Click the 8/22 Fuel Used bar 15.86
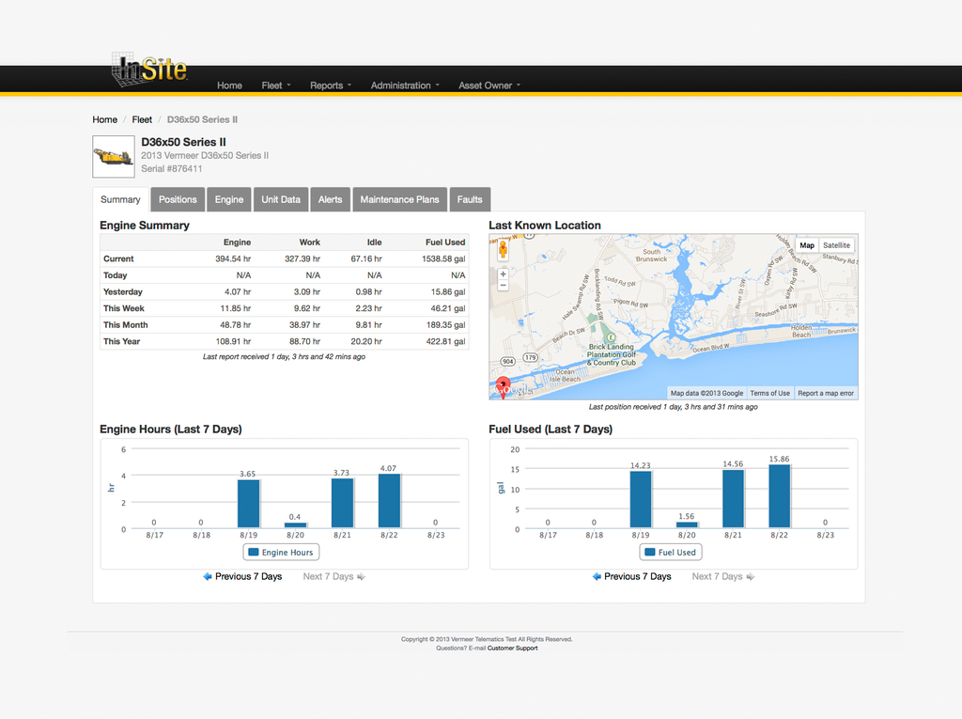The width and height of the screenshot is (962, 719). [x=779, y=496]
